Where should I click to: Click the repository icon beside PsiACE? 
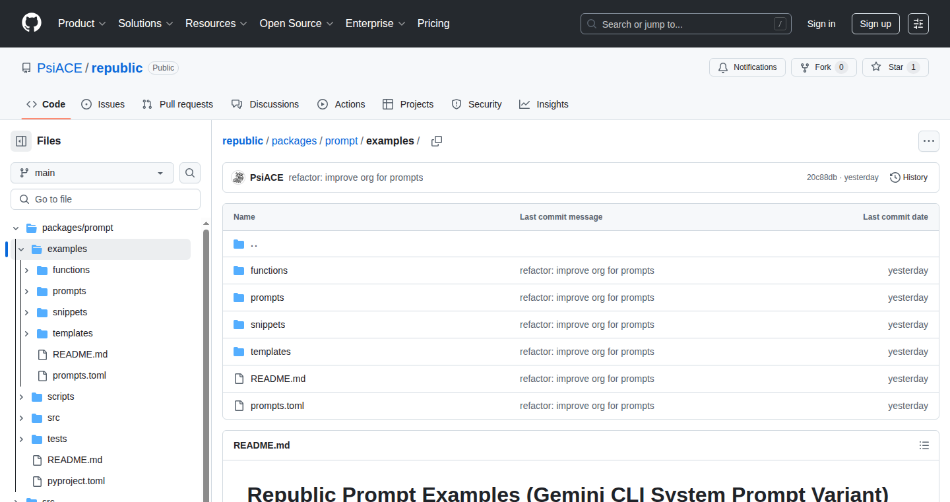pos(26,68)
